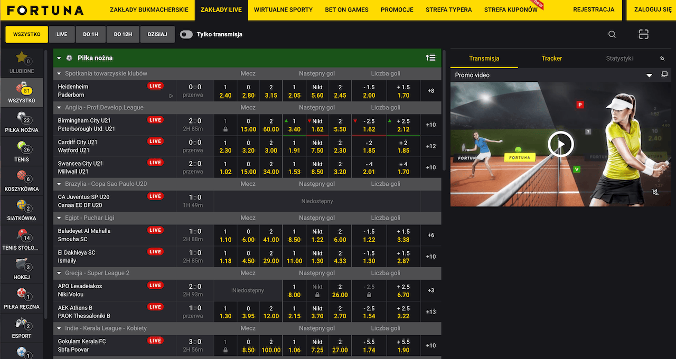This screenshot has height=359, width=676.
Task: Expand +8 more markets for Heidenheim
Action: 431,91
